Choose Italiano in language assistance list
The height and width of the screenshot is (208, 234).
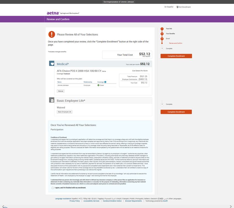pos(147,199)
